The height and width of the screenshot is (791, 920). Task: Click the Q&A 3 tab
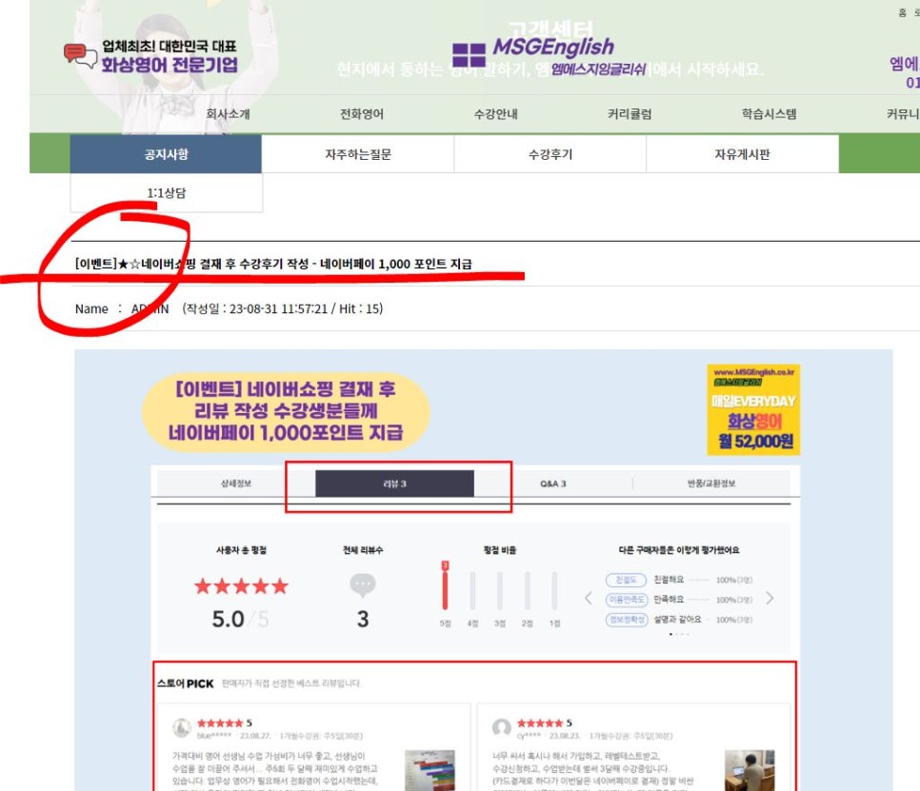(x=553, y=484)
